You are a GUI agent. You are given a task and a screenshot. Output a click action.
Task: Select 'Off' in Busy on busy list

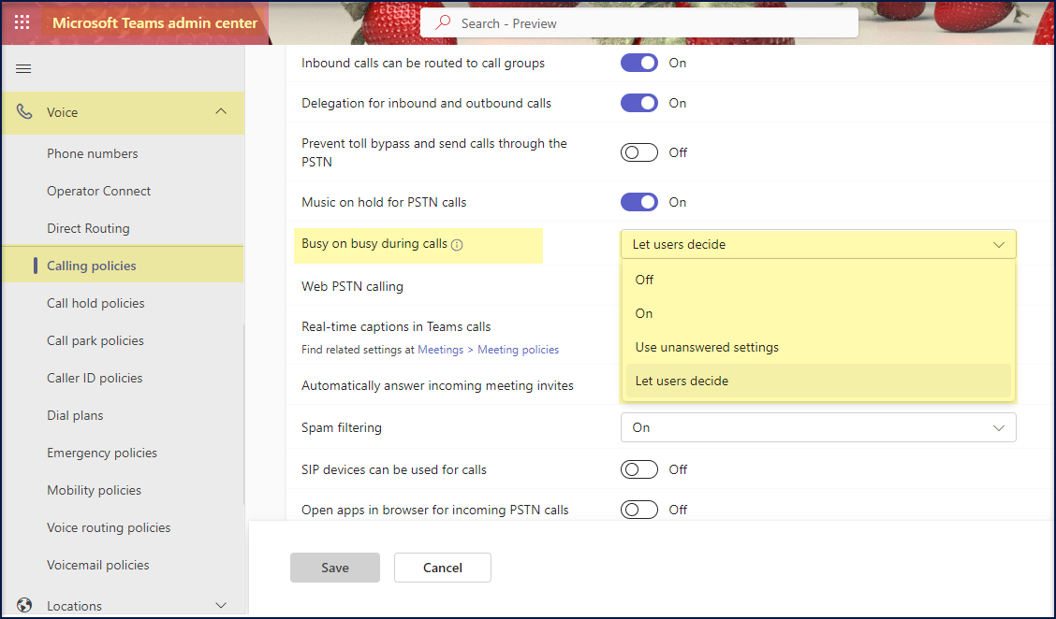point(645,280)
